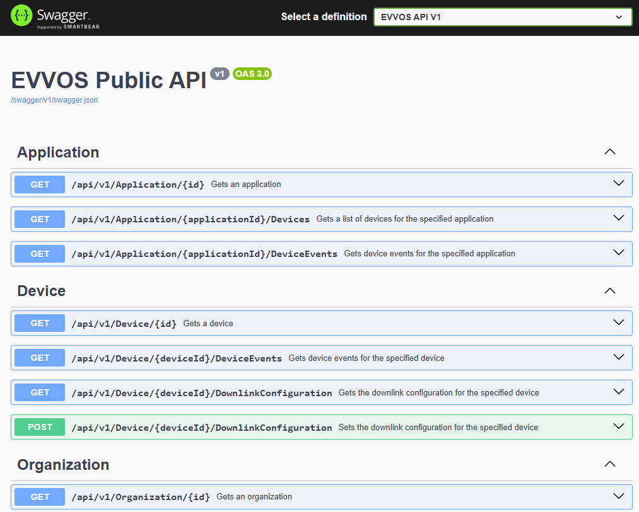Click GET button for Device DownlinkConfiguration
Screen dimensions: 639x512
pos(40,392)
